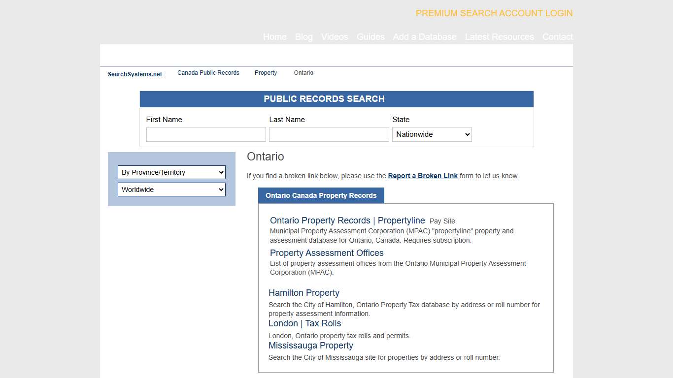Image resolution: width=673 pixels, height=378 pixels.
Task: Open the Report a Broken Link form
Action: pyautogui.click(x=423, y=176)
